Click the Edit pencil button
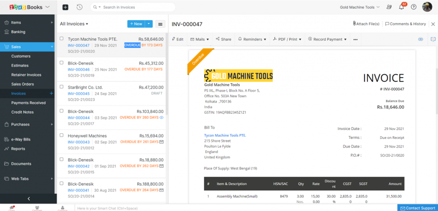 click(x=178, y=39)
